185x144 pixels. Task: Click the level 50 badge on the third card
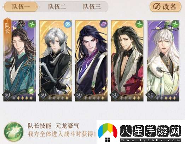79,95
